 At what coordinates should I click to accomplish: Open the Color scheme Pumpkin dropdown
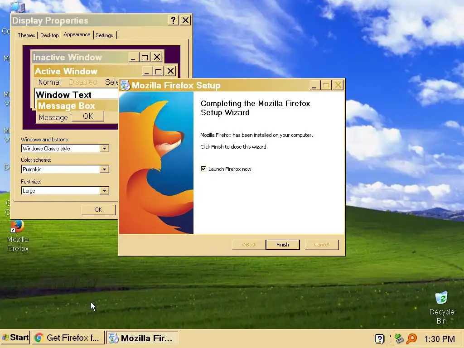coord(104,169)
